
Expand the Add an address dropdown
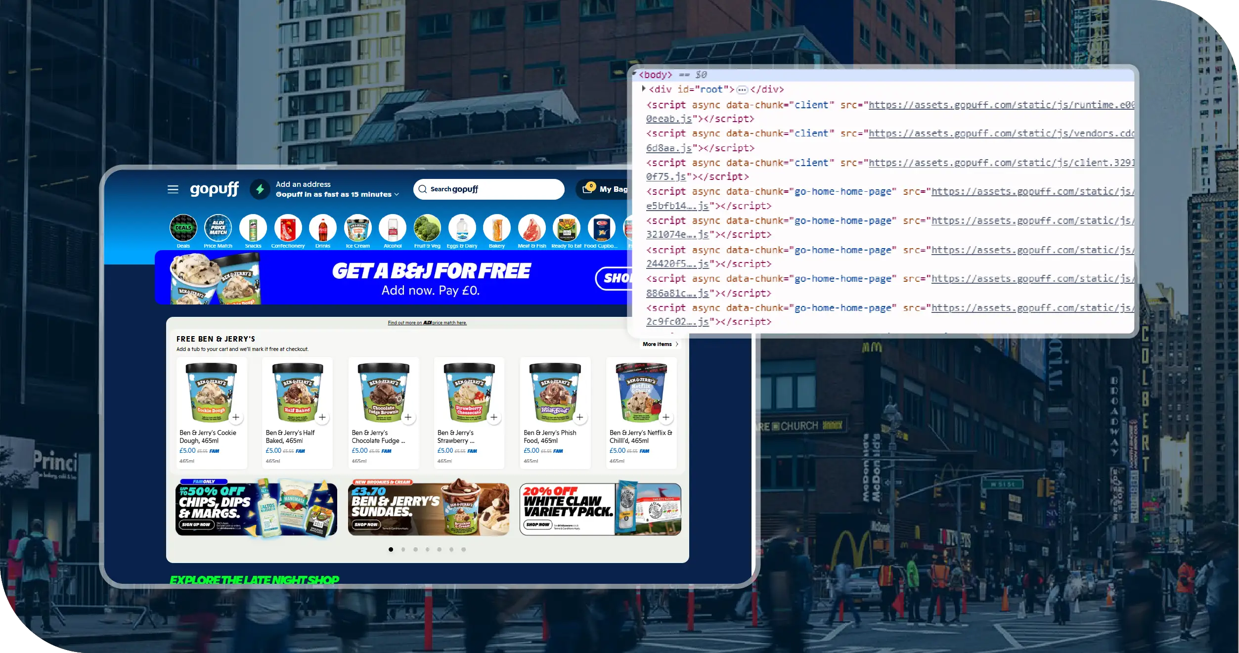pyautogui.click(x=397, y=195)
